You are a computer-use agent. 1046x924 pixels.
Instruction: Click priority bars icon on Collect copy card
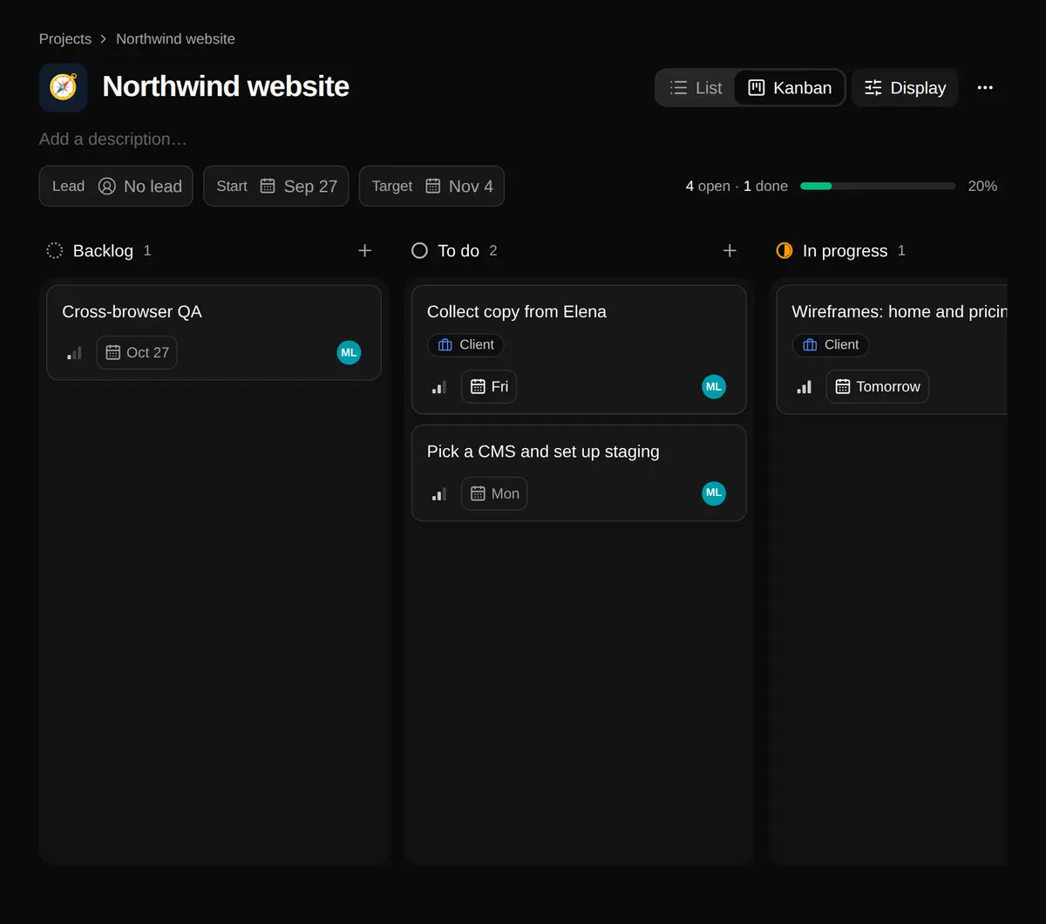click(x=439, y=387)
